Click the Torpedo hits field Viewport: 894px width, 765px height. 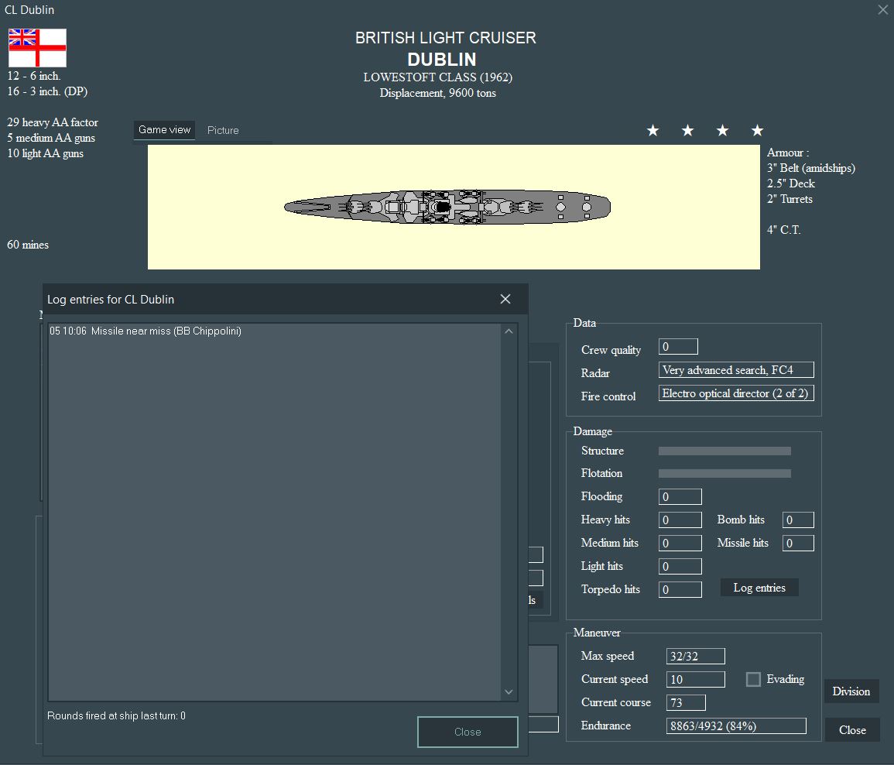coord(680,589)
